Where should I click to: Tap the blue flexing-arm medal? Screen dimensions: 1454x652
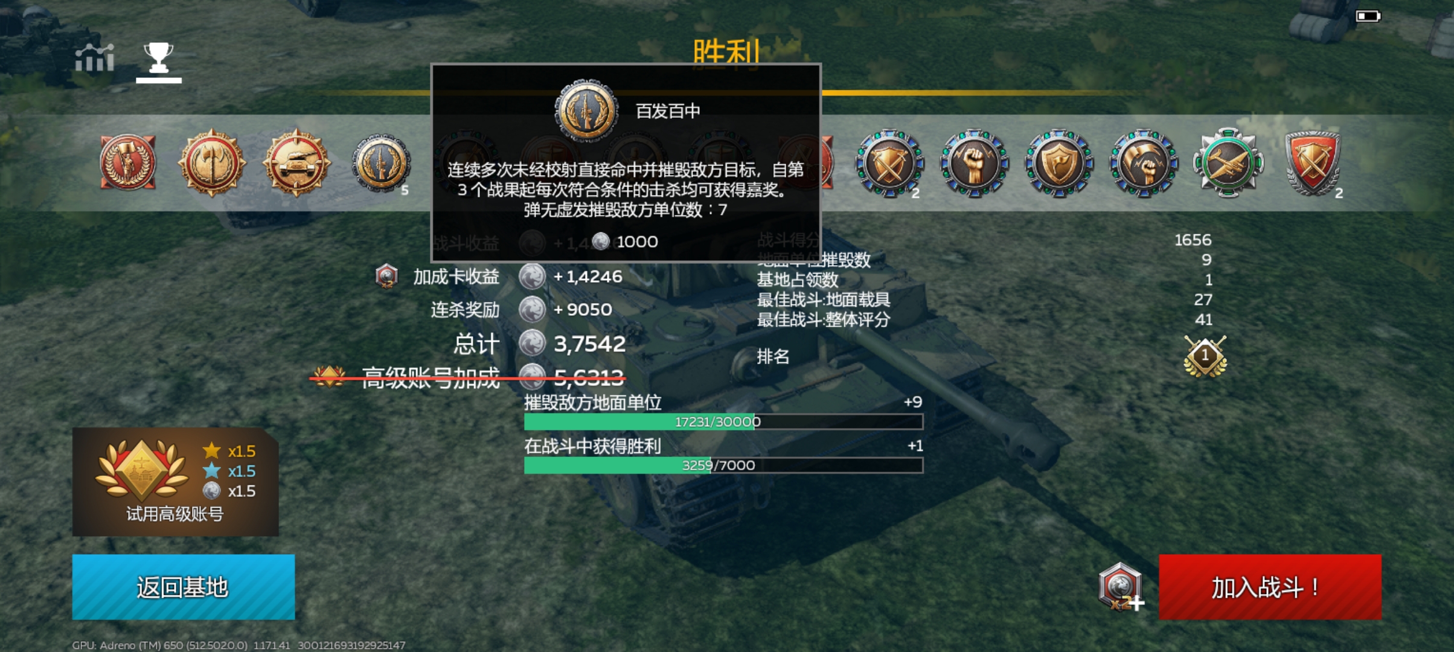(1143, 163)
